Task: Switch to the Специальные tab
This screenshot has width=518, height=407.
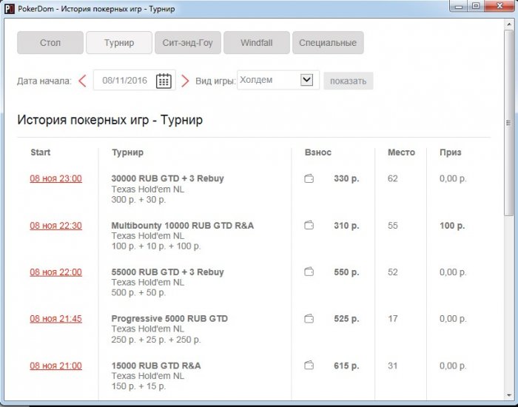Action: point(327,43)
